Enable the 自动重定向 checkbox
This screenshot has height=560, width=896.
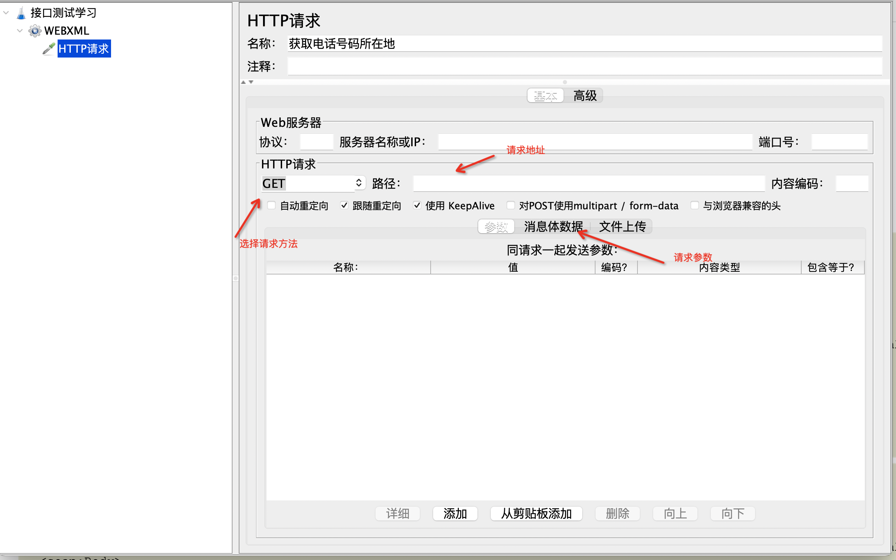[x=271, y=205]
